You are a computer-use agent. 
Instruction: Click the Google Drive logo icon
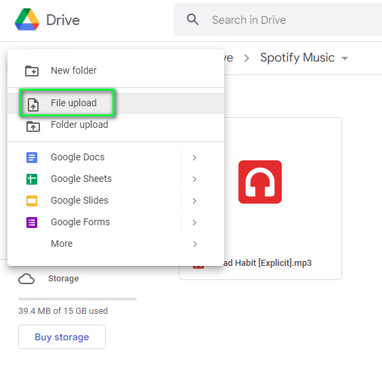click(x=27, y=20)
